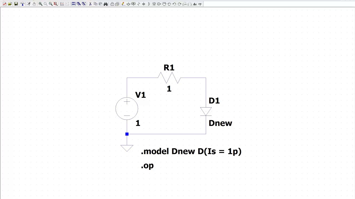Click the Halt simulation hand icon

point(34,4)
